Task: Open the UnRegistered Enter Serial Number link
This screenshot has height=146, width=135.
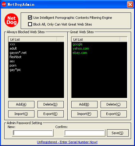Action: [67, 142]
